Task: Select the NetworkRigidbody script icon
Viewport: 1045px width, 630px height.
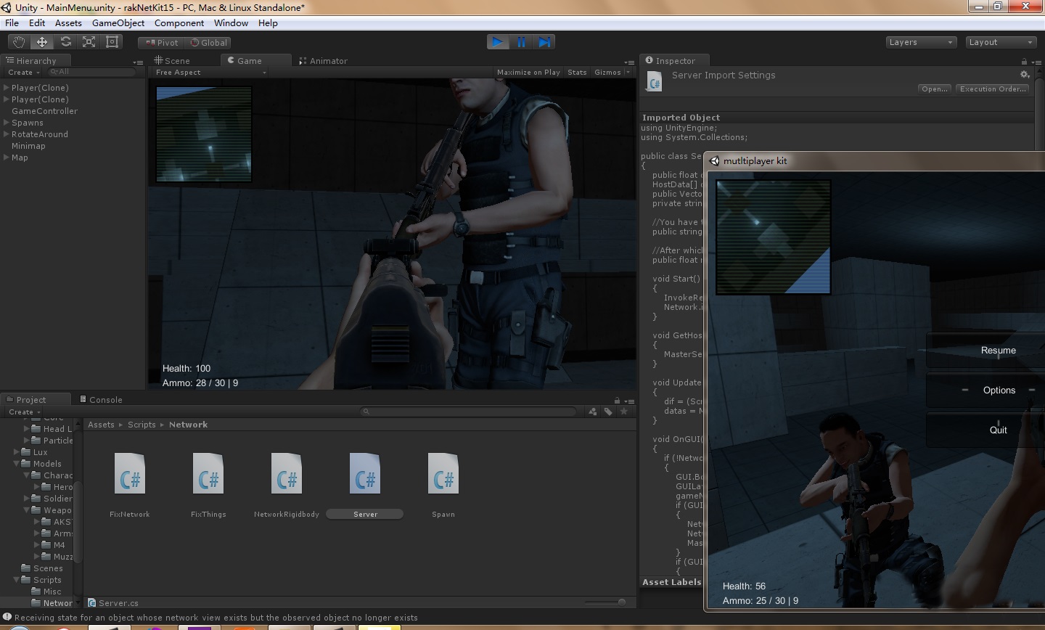Action: 287,473
